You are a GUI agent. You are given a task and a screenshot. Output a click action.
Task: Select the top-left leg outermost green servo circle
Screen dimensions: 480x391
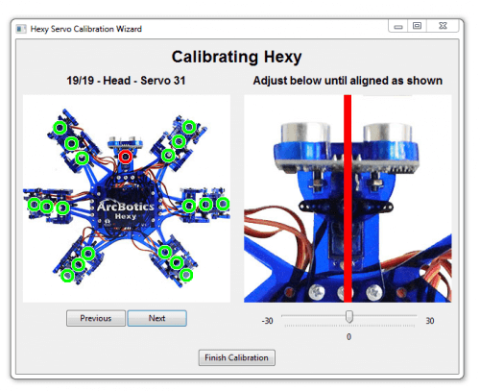coord(60,128)
